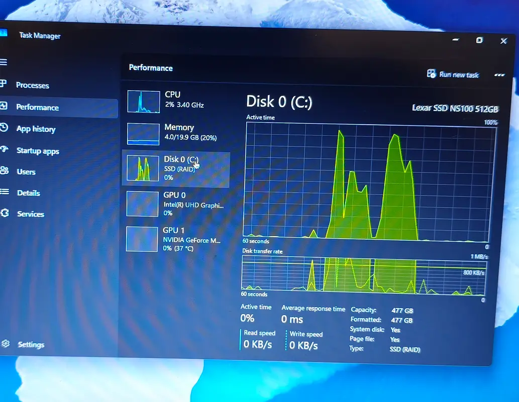Click the Disk 0 (C:) heading
The width and height of the screenshot is (519, 402).
point(279,102)
